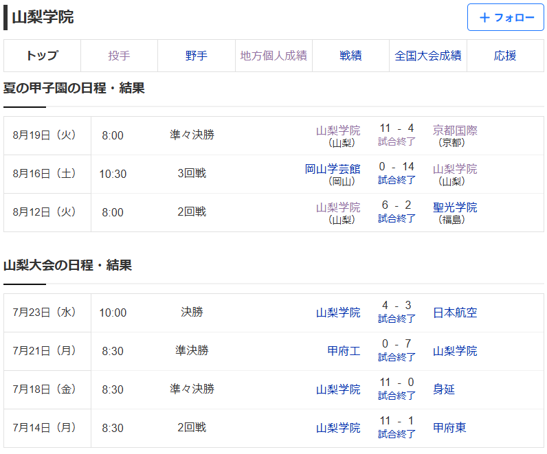
Task: Open the 投手 tab
Action: 120,56
